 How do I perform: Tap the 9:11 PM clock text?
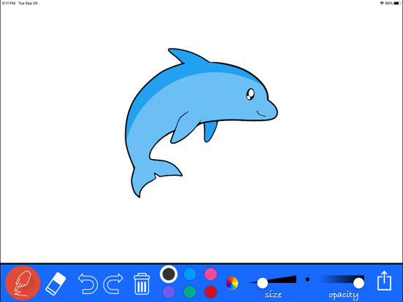point(9,3)
